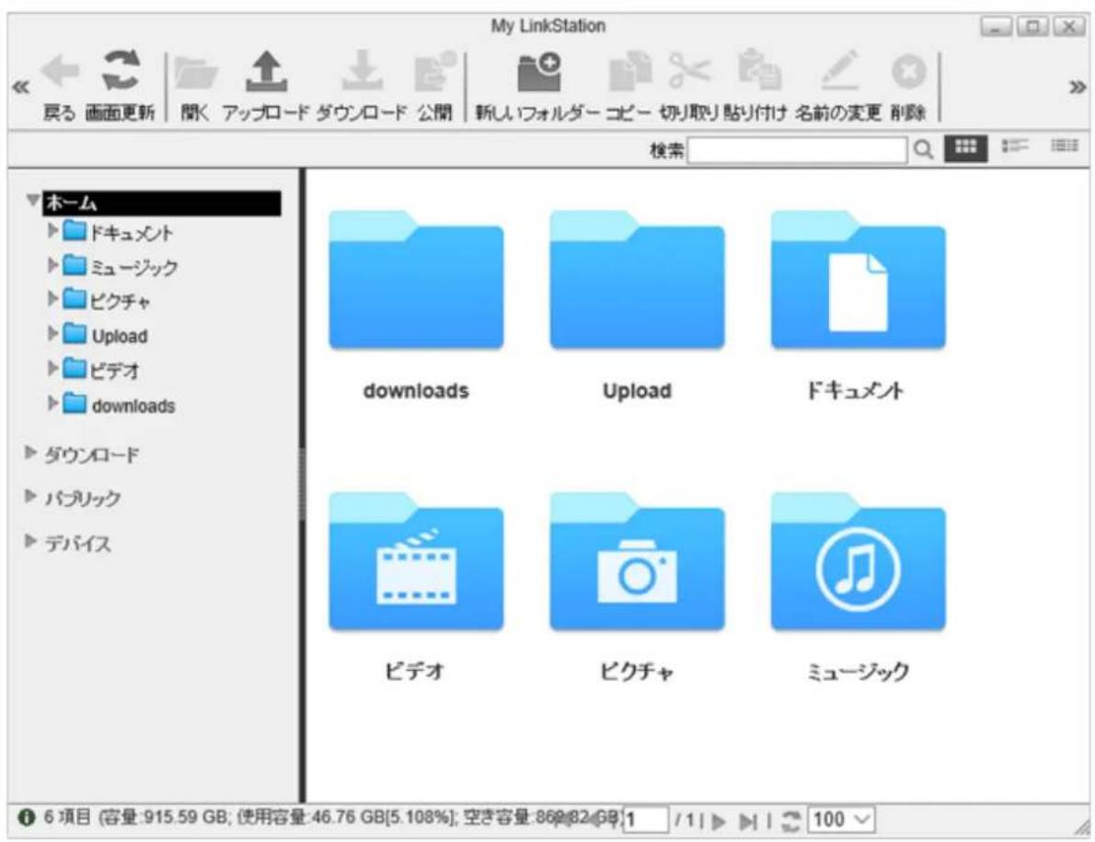This screenshot has width=1095, height=842.
Task: Select デバイス label in sidebar
Action: [77, 543]
